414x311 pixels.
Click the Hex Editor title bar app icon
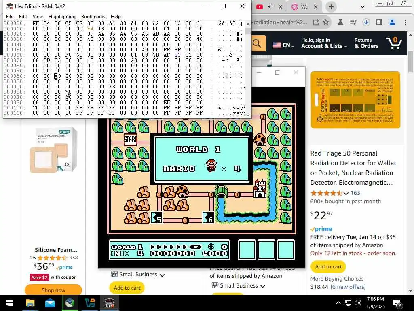point(9,6)
